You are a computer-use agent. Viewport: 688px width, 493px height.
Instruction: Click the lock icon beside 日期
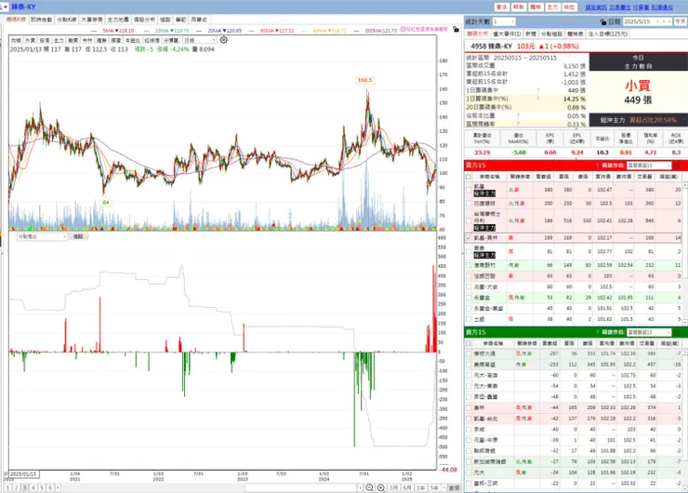tap(603, 21)
